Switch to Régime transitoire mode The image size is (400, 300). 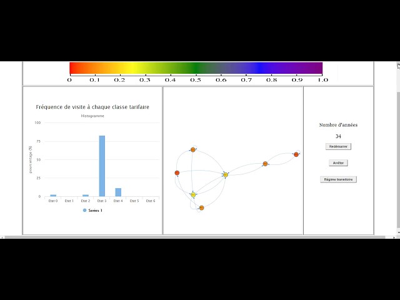338,179
